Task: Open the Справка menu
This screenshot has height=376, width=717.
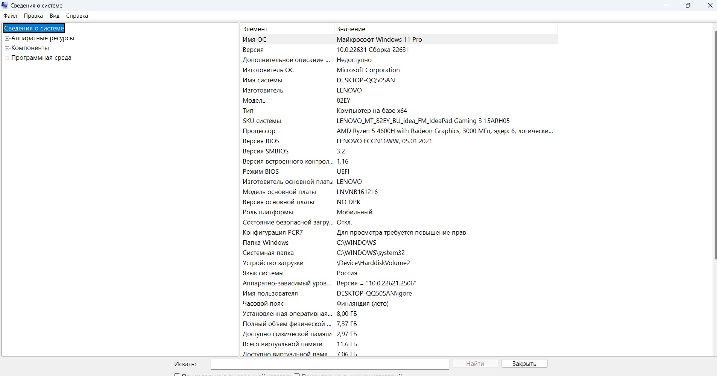Action: pyautogui.click(x=77, y=16)
